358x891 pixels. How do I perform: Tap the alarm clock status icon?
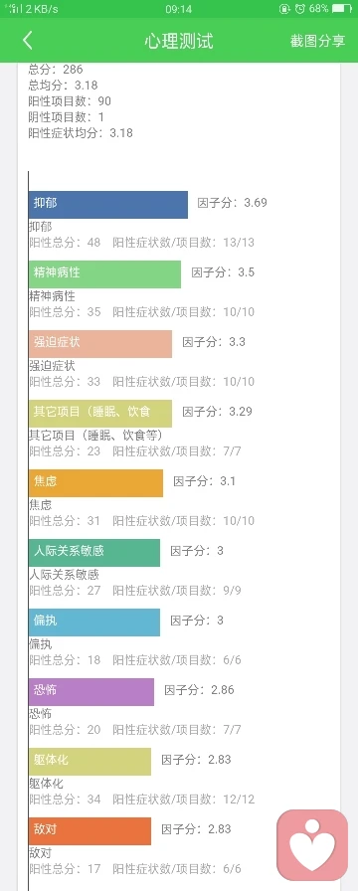(300, 9)
